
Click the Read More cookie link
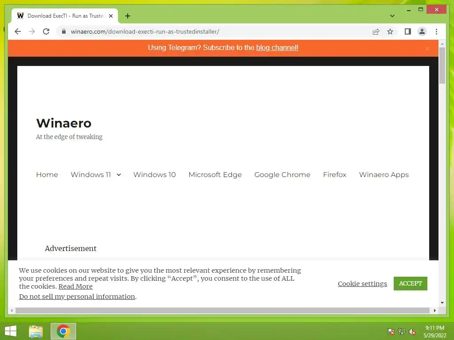click(75, 286)
